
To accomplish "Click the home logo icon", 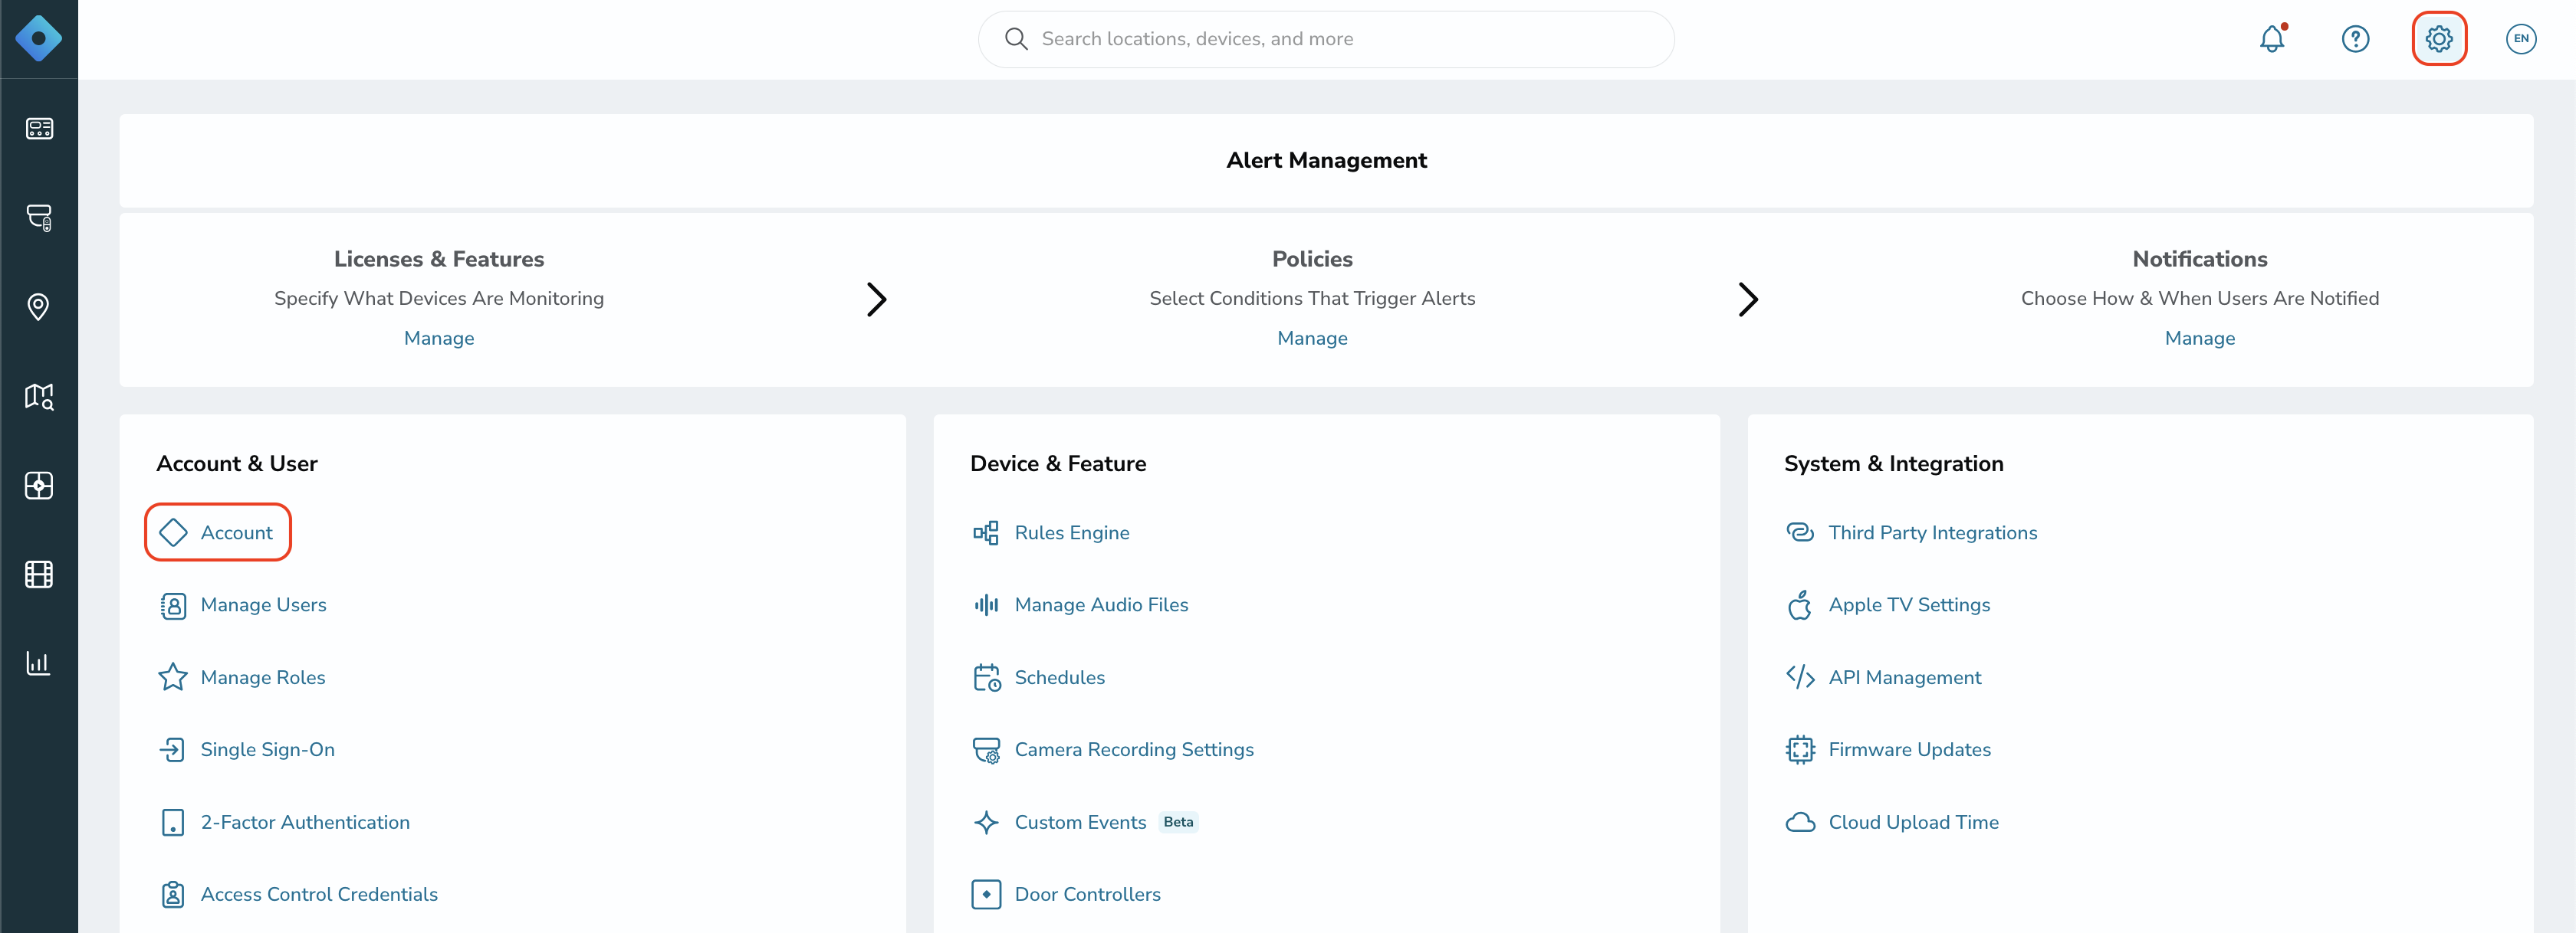I will (x=39, y=39).
